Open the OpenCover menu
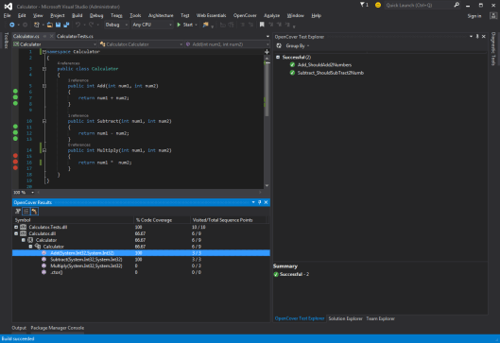This screenshot has height=343, width=500. tap(245, 15)
